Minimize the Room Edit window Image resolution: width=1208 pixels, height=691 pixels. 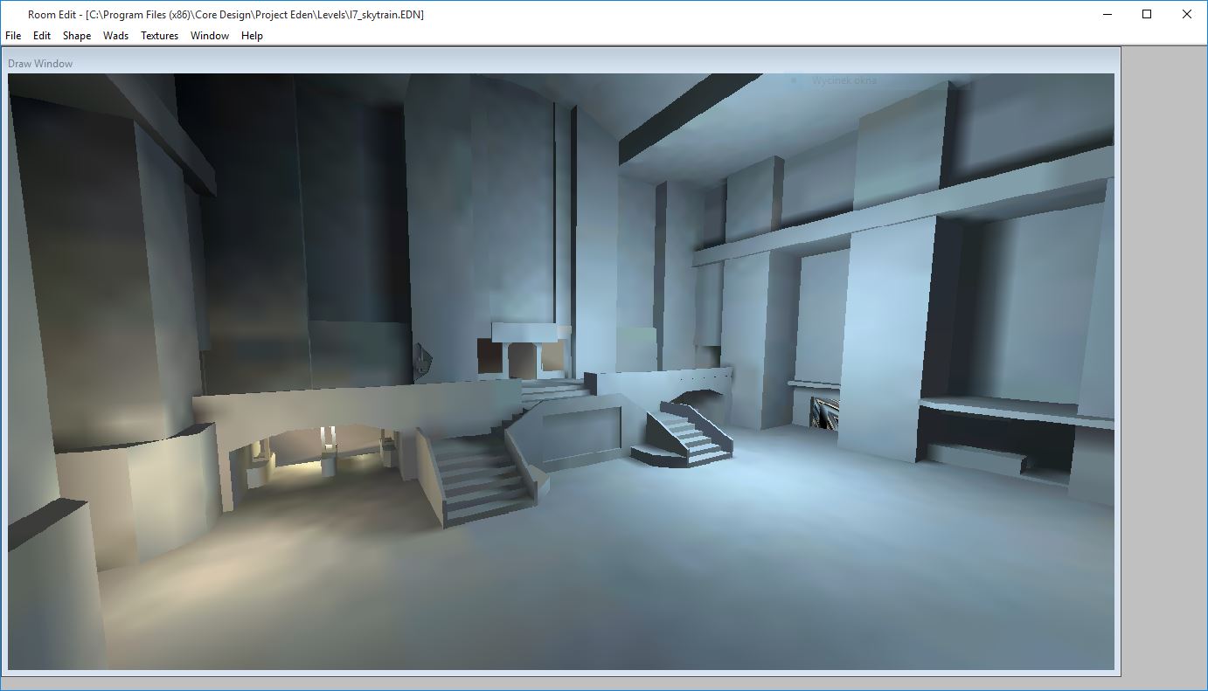pyautogui.click(x=1107, y=14)
